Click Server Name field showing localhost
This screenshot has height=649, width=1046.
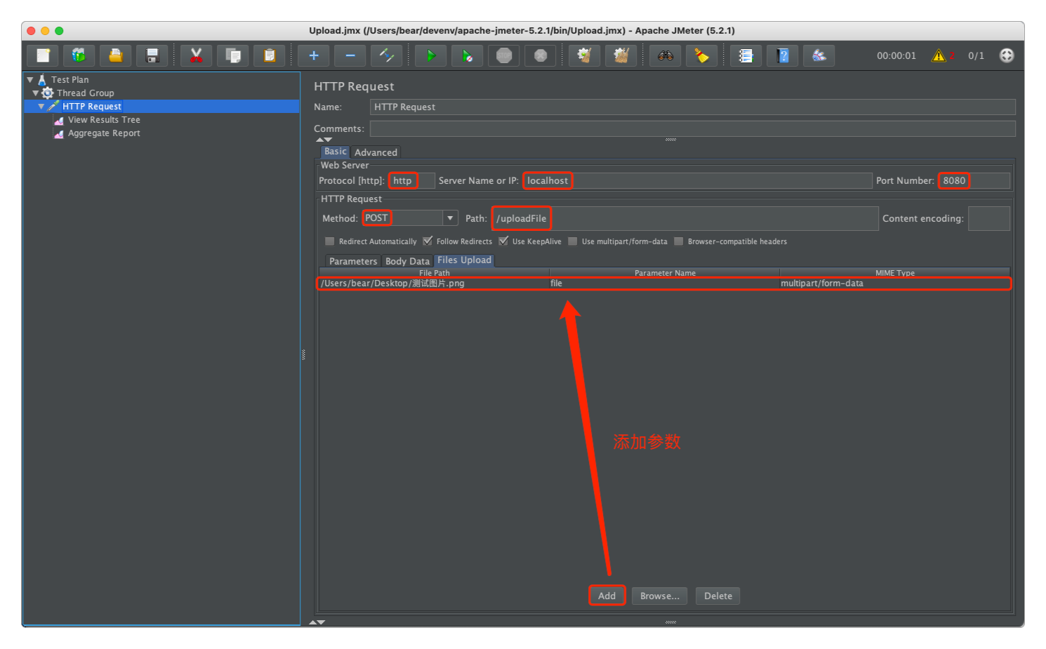[697, 180]
